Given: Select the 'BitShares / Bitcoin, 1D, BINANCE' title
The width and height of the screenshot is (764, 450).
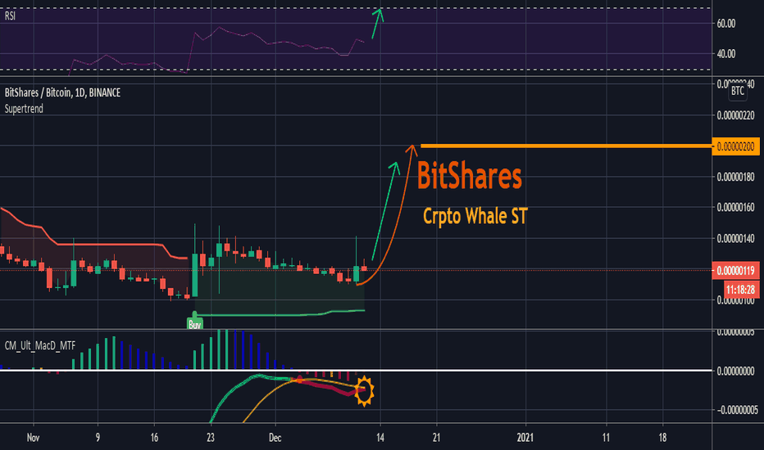Looking at the screenshot, I should [x=62, y=92].
